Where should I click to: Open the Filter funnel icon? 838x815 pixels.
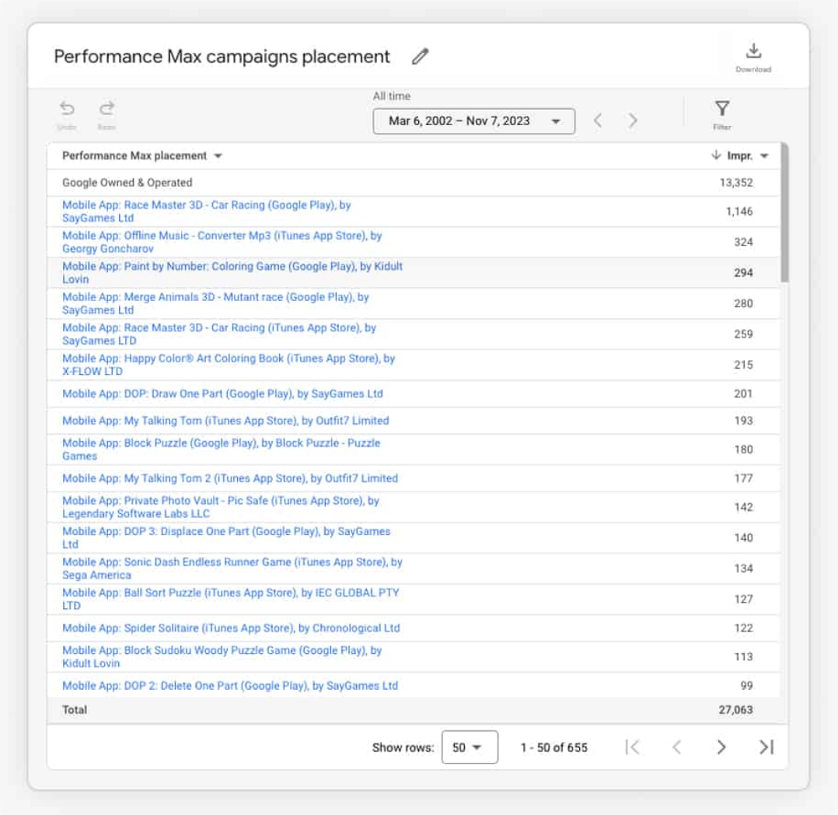click(722, 114)
